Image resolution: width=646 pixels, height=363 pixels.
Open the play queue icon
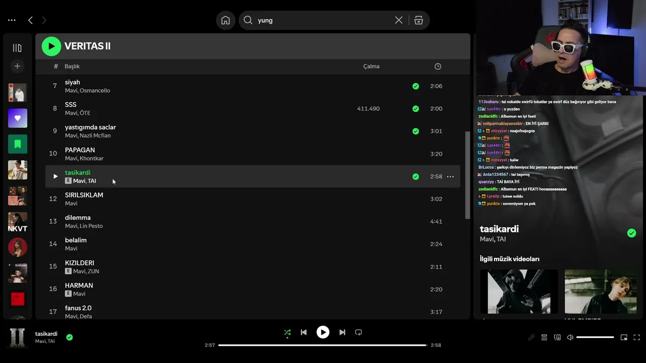(x=544, y=337)
